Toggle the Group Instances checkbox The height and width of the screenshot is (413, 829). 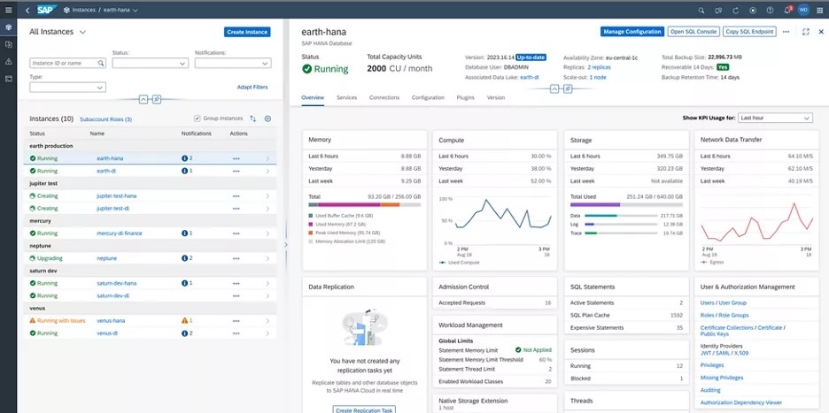[198, 119]
